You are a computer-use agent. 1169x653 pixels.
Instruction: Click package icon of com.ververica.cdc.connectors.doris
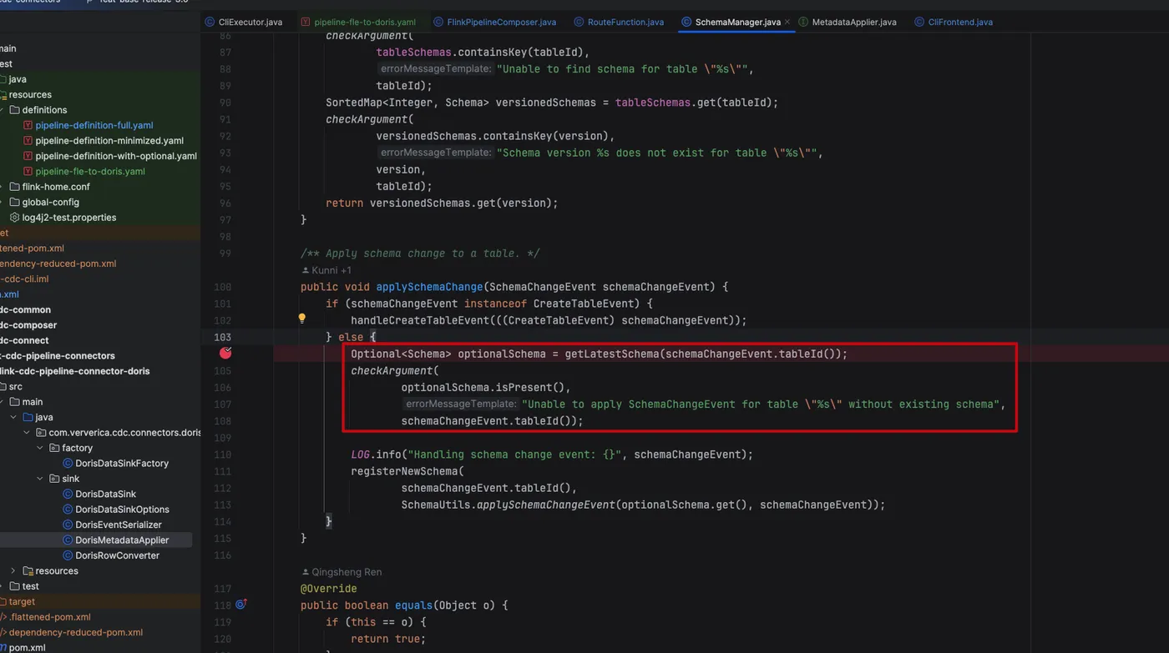(41, 432)
